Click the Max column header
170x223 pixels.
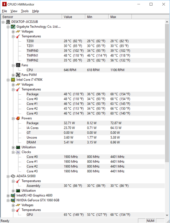pos(120,17)
